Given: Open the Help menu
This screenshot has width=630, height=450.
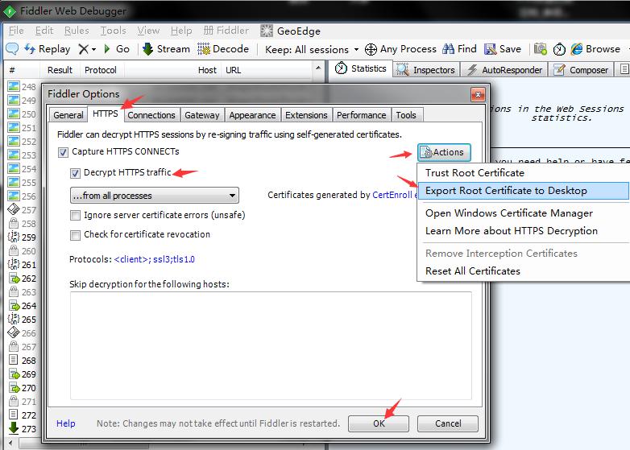Looking at the screenshot, I should pyautogui.click(x=181, y=31).
